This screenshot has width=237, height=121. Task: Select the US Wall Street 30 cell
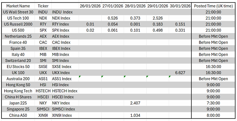18,12
